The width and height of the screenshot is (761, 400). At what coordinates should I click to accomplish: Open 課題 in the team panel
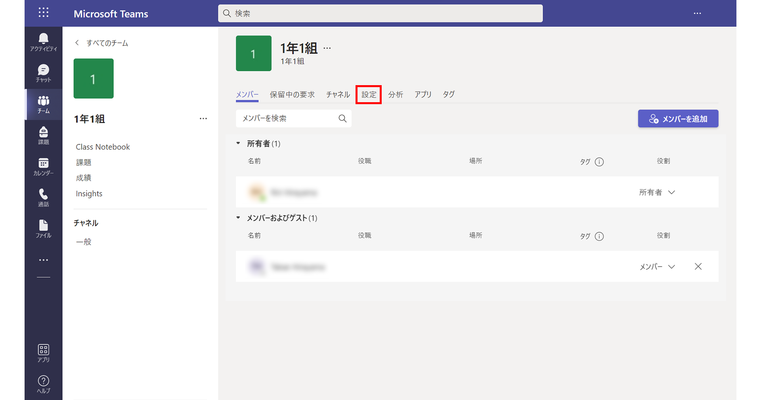(84, 162)
